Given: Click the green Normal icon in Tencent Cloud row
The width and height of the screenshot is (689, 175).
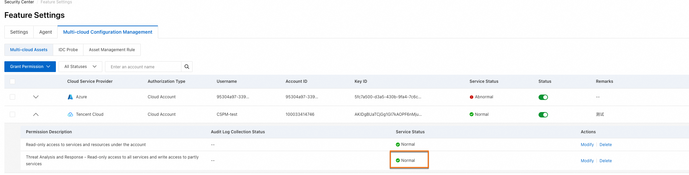Looking at the screenshot, I should click(x=472, y=114).
